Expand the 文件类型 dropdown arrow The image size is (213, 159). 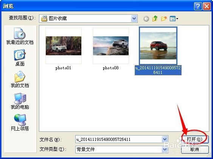pos(165,150)
